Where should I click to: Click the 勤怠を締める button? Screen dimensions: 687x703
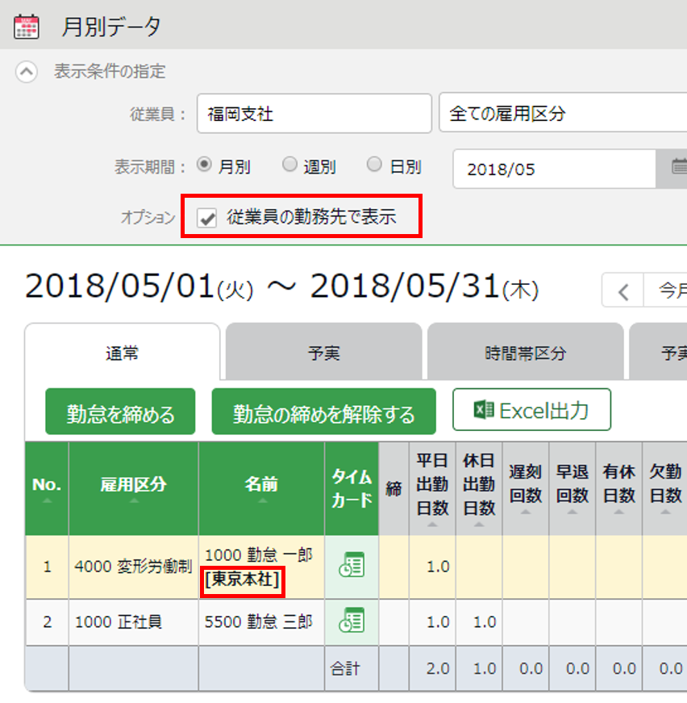coord(120,412)
